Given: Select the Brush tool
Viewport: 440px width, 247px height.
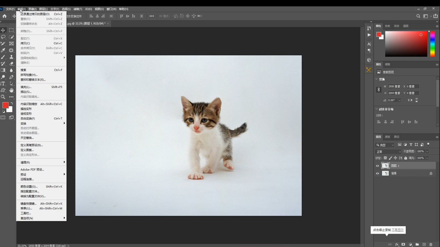Looking at the screenshot, I should (x=3, y=57).
